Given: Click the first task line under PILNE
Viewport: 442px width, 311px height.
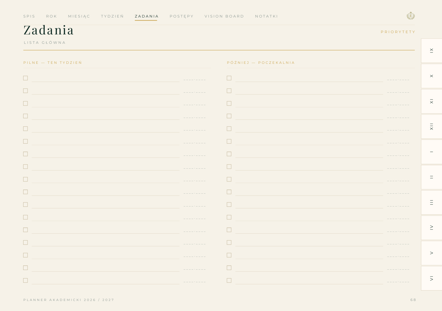Looking at the screenshot, I should point(105,78).
